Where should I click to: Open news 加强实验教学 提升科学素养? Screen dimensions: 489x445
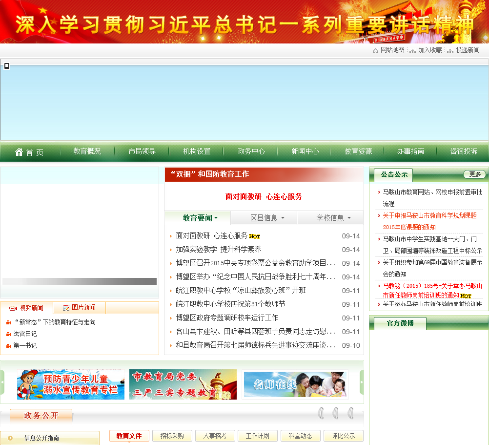click(x=219, y=249)
